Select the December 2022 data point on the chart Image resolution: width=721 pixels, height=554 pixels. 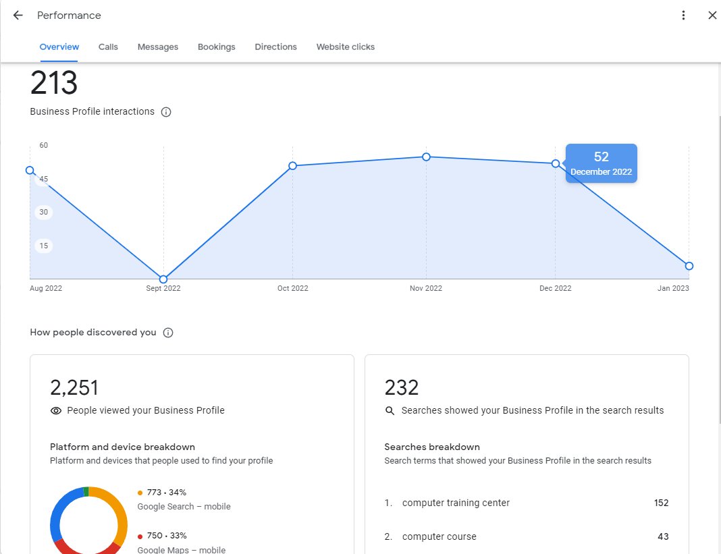tap(555, 163)
